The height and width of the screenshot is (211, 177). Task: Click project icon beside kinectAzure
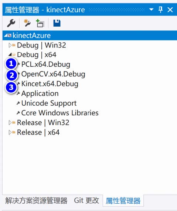point(9,35)
